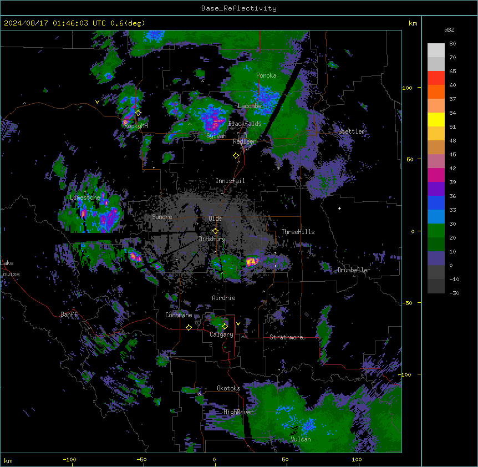
Task: Click the Strathmore town label
Action: [x=286, y=337]
